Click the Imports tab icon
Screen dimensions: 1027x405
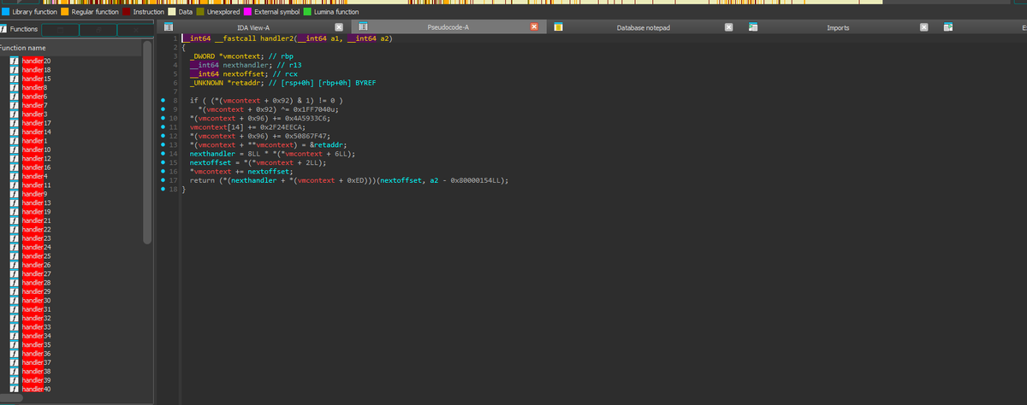click(x=753, y=28)
